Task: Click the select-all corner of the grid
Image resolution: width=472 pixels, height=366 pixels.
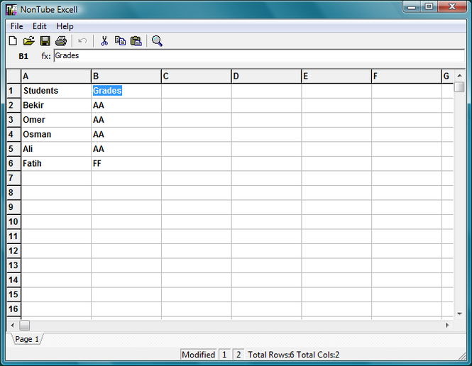Action: coord(14,77)
